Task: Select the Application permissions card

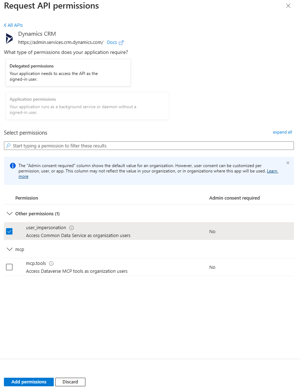Action: (x=87, y=106)
